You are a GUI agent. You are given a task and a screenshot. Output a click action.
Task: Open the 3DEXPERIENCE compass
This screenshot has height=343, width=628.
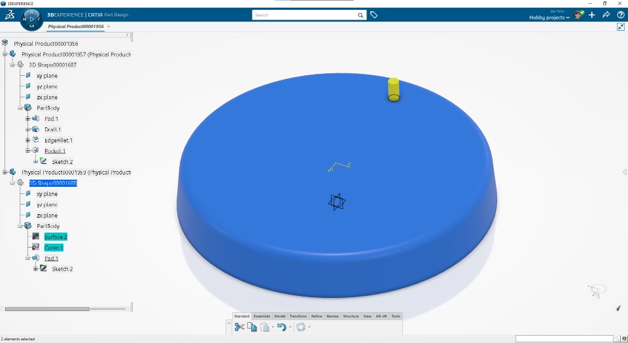(31, 19)
